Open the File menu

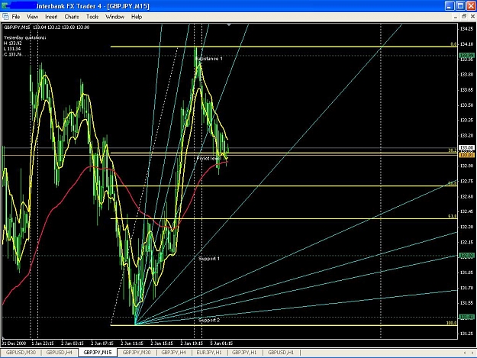coord(16,17)
